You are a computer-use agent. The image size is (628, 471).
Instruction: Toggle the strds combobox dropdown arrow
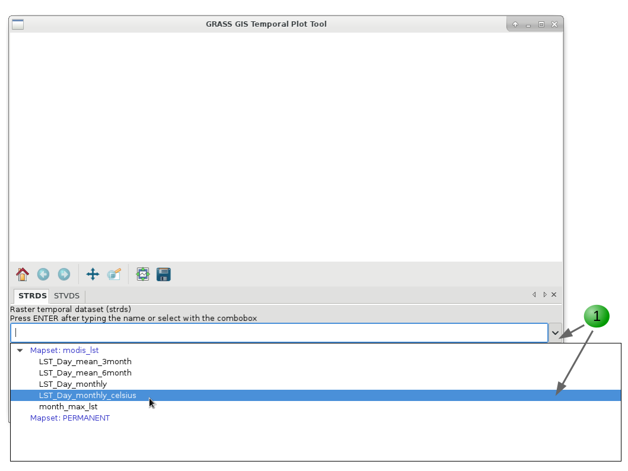(555, 333)
